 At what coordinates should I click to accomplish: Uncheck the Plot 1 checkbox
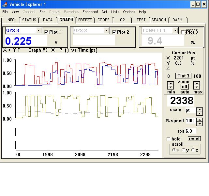pos(46,32)
